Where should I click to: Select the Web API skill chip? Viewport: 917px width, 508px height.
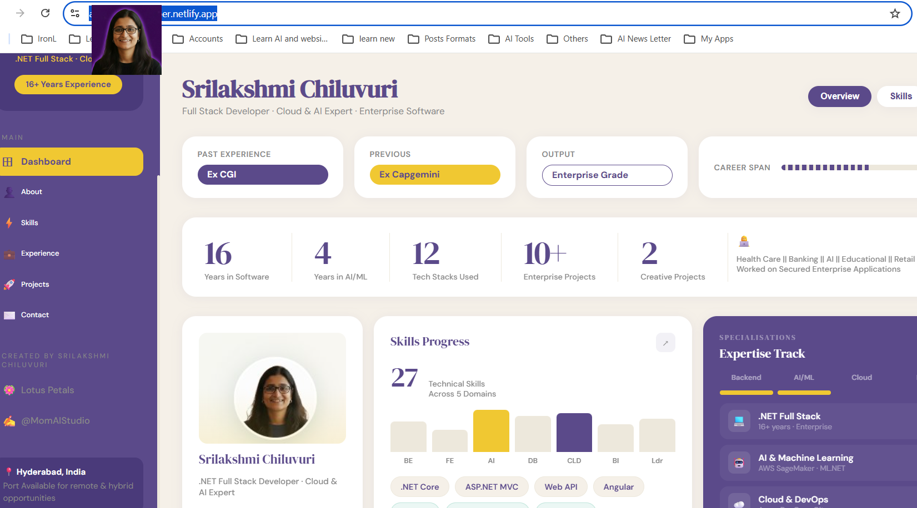(561, 487)
